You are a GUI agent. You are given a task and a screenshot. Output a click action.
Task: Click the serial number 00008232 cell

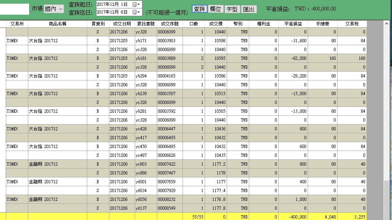pos(170,199)
